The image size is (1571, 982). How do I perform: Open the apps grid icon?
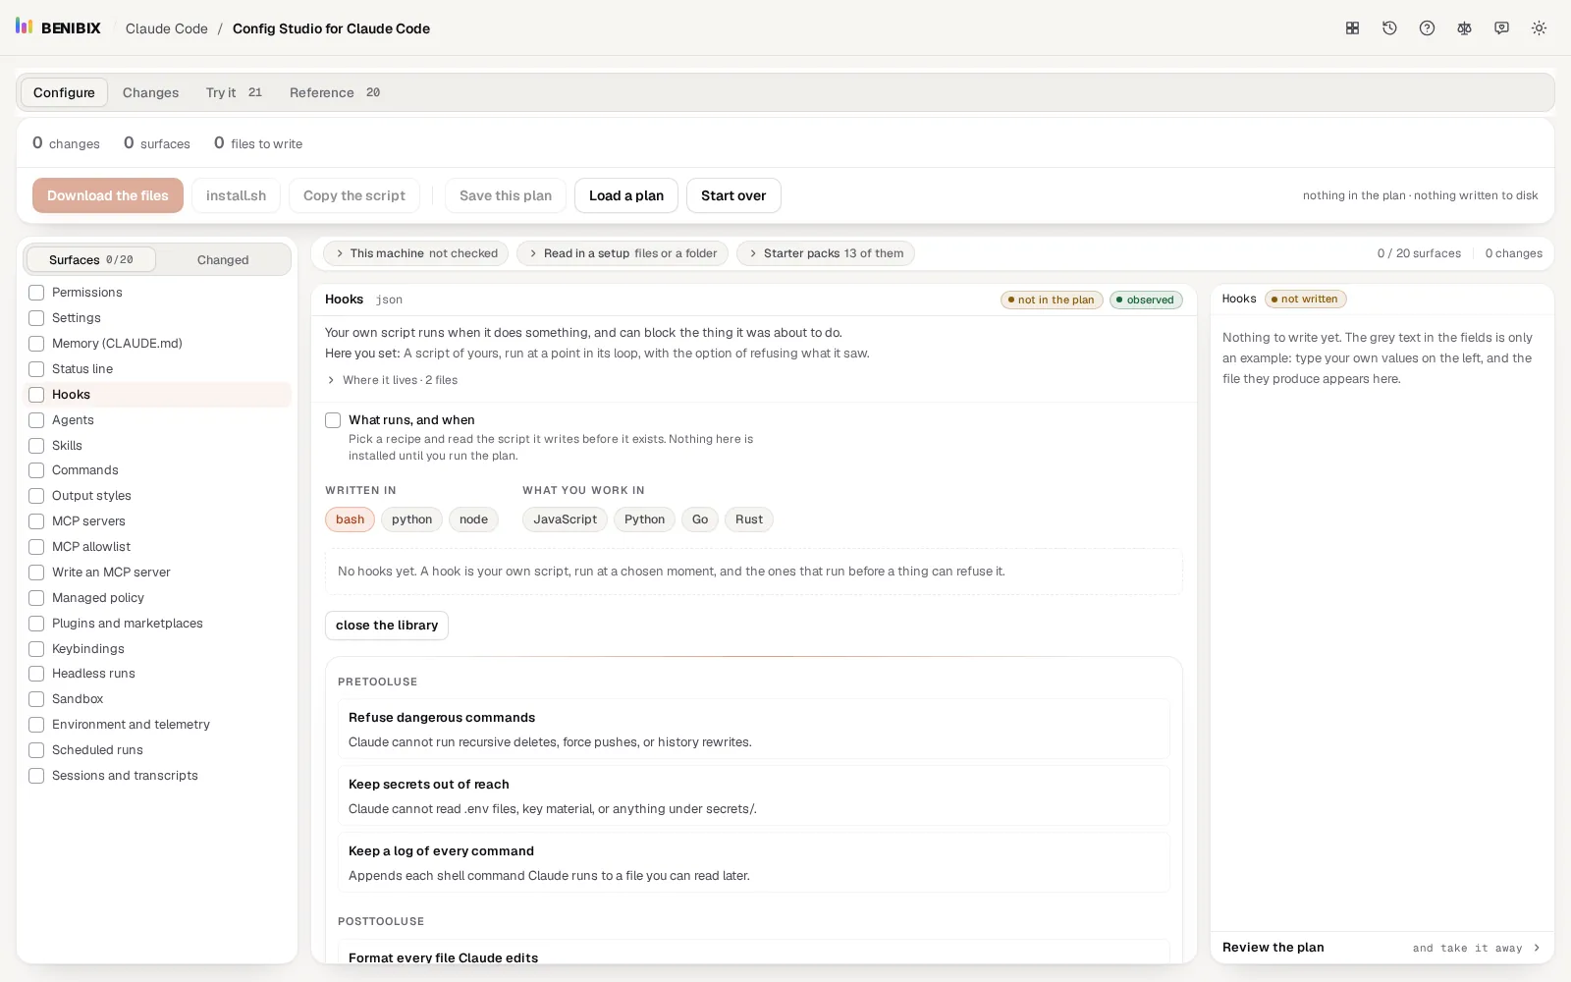(1352, 28)
